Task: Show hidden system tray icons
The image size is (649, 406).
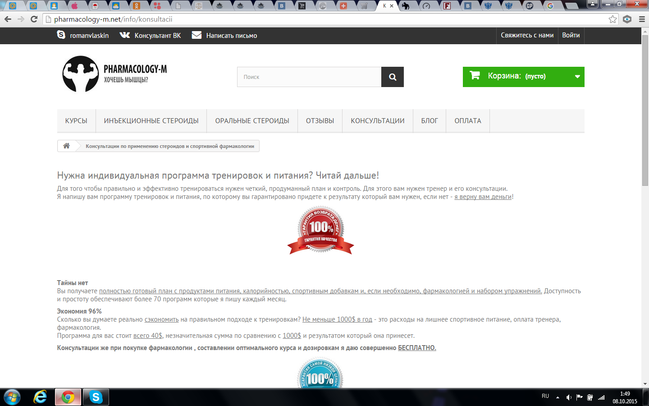Action: point(558,397)
